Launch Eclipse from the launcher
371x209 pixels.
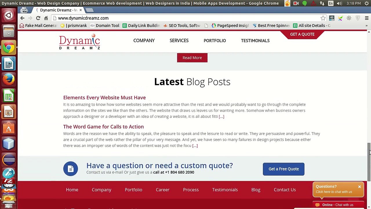click(9, 160)
